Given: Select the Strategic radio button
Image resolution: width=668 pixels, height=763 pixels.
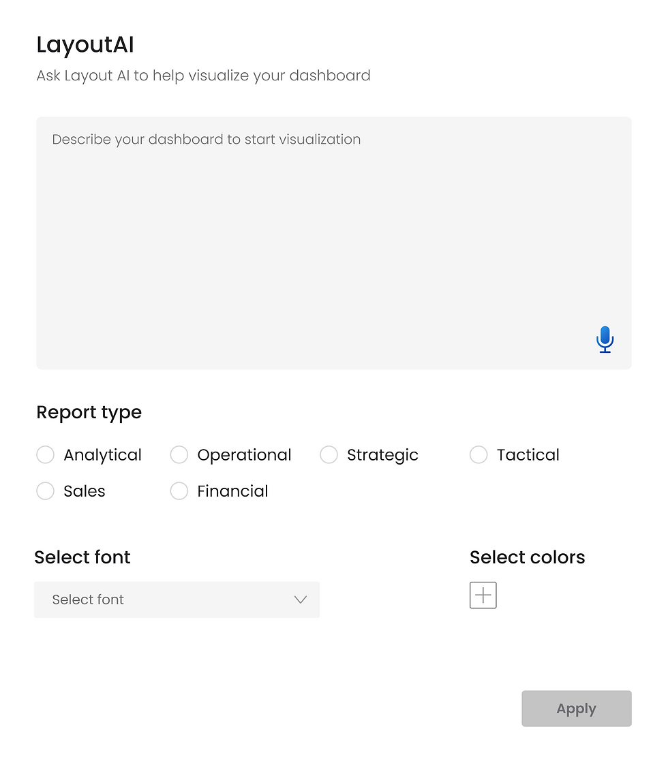Looking at the screenshot, I should click(329, 454).
